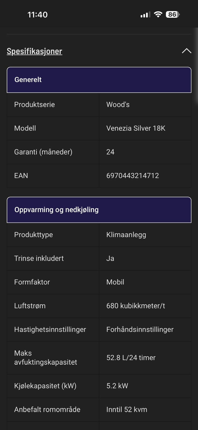Tap the Trinse inkludert row label
198x430 pixels.
tap(39, 259)
